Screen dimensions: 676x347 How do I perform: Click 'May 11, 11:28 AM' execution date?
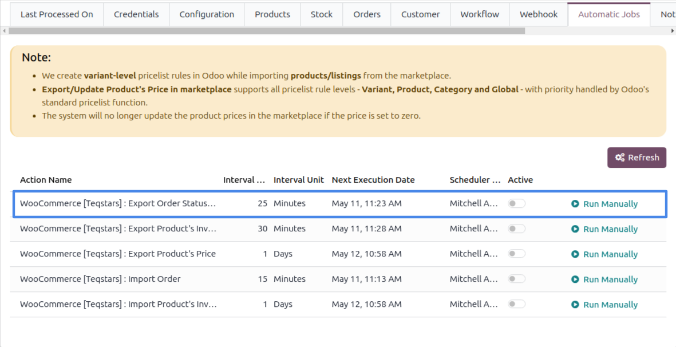click(x=366, y=228)
